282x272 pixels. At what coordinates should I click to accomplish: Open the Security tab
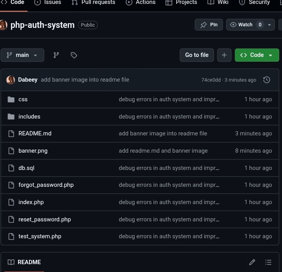[254, 2]
